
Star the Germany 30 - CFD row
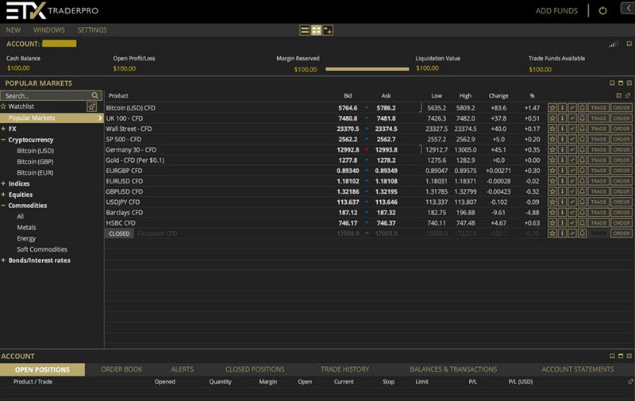pyautogui.click(x=552, y=150)
